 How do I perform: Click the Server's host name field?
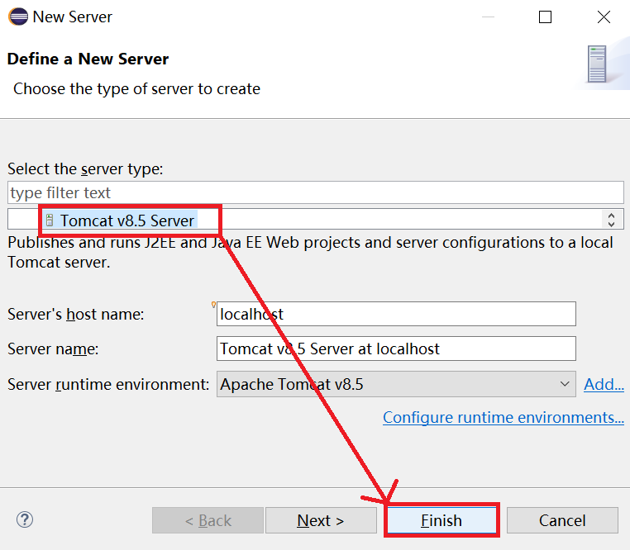(396, 314)
